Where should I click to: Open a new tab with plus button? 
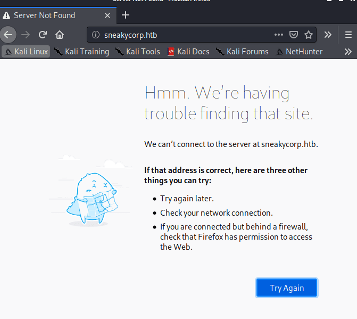126,15
